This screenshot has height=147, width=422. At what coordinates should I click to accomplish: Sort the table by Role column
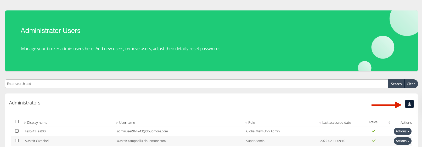pyautogui.click(x=251, y=123)
